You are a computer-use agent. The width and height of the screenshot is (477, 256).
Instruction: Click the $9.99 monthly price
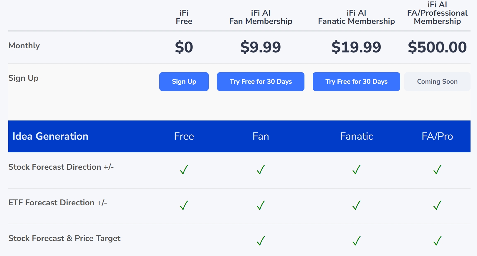(261, 47)
